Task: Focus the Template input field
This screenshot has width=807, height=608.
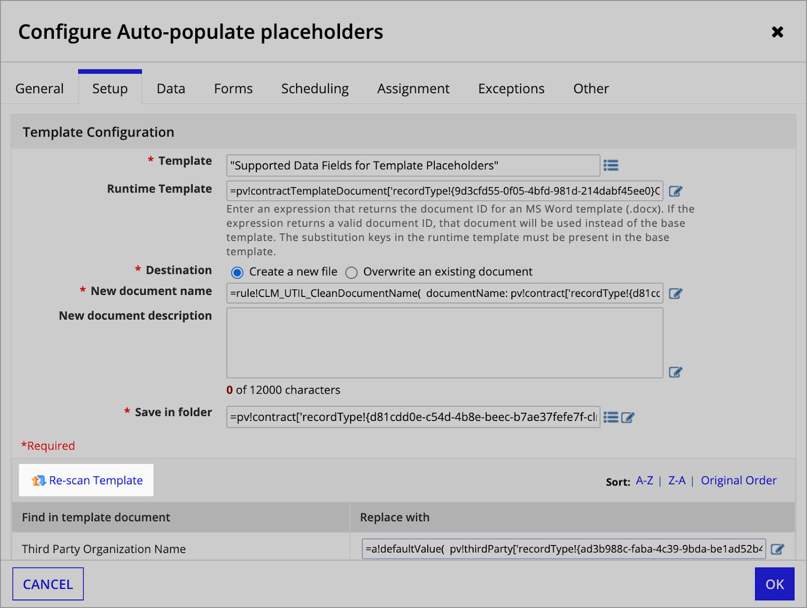Action: coord(413,165)
